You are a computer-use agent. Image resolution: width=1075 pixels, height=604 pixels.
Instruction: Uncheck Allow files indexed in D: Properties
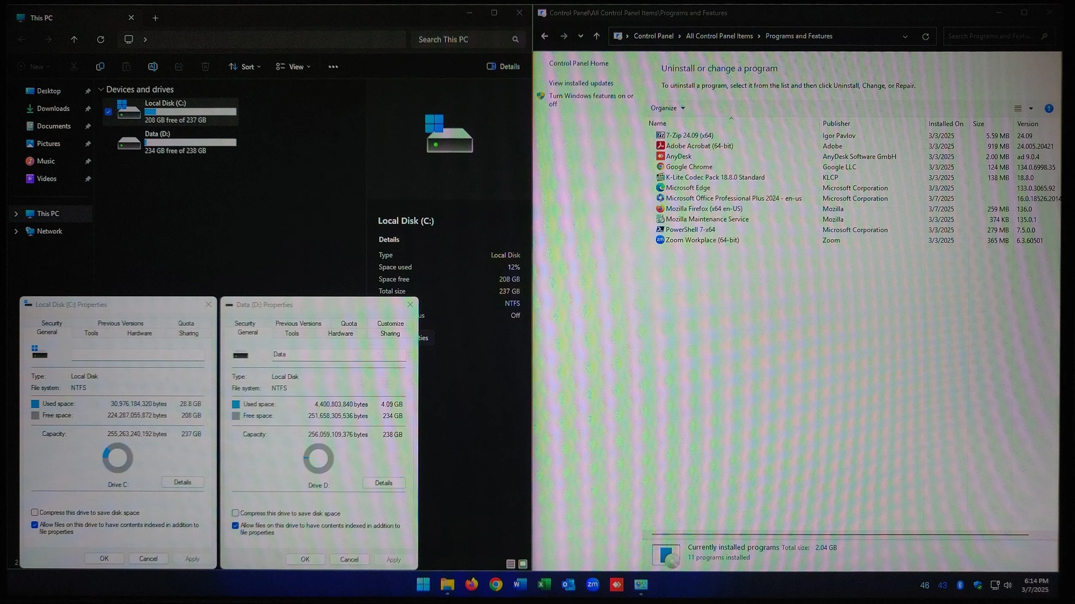coord(235,525)
